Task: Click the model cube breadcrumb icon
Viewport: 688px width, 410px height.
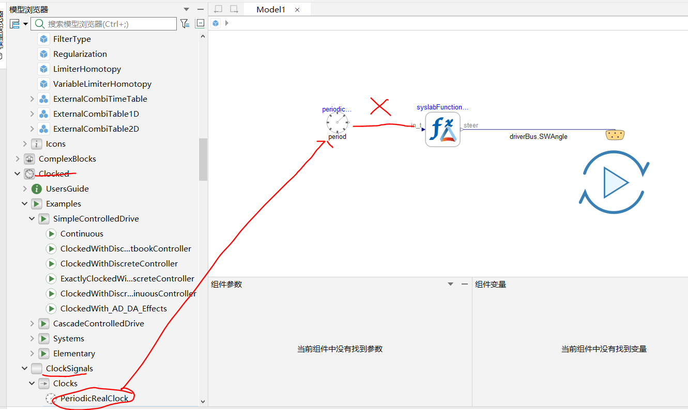Action: point(216,23)
